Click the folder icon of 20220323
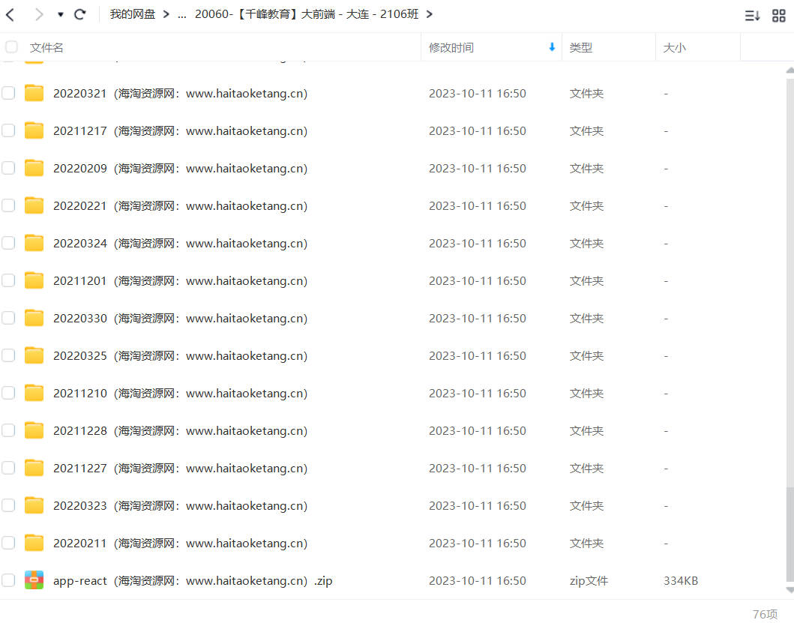Screen dimensions: 794x623 34,505
